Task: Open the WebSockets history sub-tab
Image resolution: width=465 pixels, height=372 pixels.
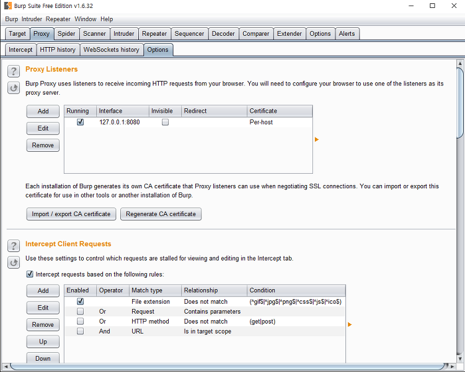Action: 111,50
